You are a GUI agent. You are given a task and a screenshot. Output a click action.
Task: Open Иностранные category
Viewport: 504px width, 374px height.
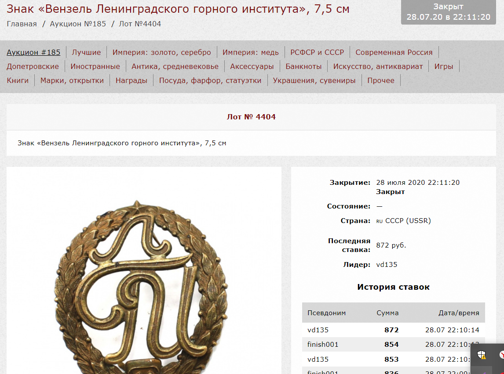[95, 66]
